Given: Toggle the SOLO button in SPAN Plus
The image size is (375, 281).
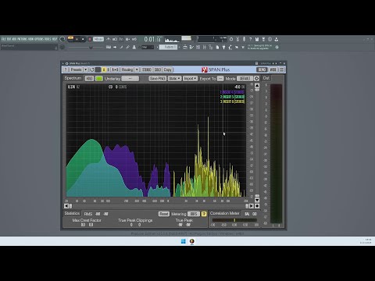Looking at the screenshot, I should point(158,69).
